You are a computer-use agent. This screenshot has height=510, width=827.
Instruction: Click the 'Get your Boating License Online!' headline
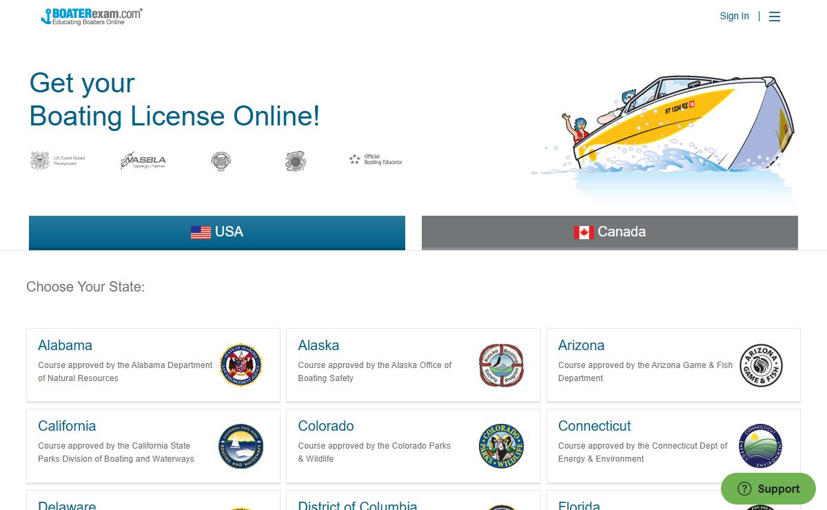(174, 99)
